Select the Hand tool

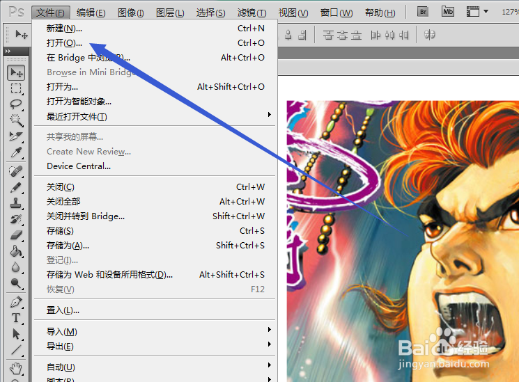(x=16, y=368)
